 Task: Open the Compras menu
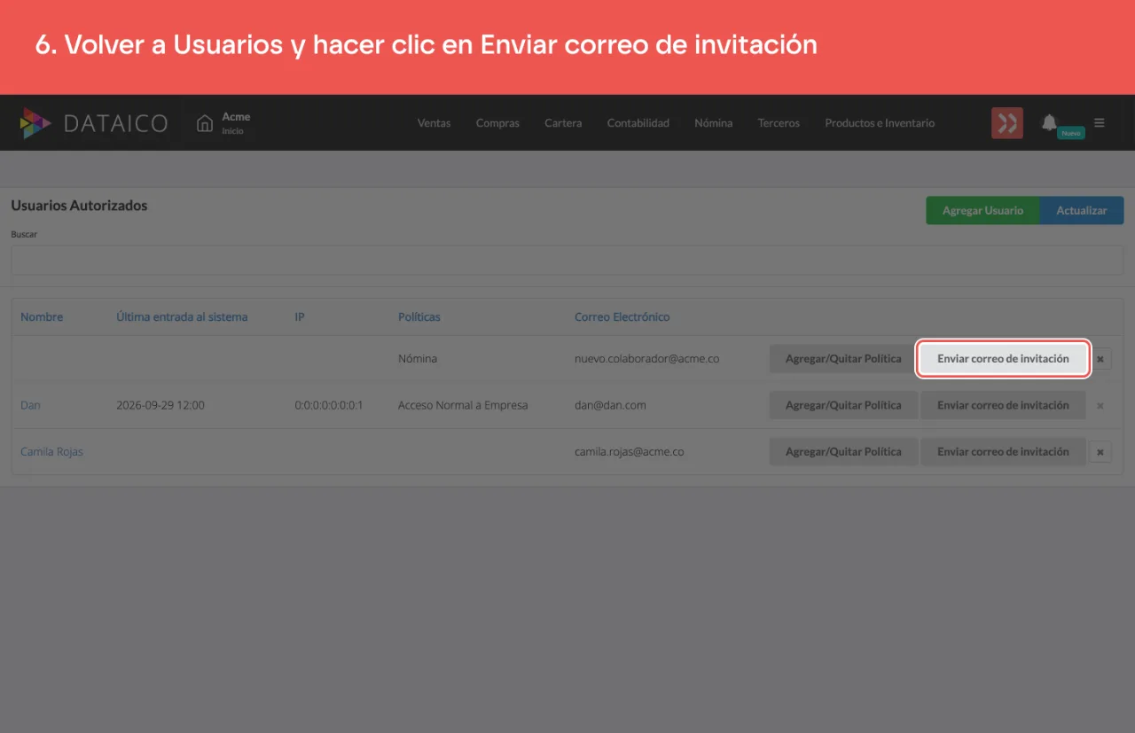[497, 123]
